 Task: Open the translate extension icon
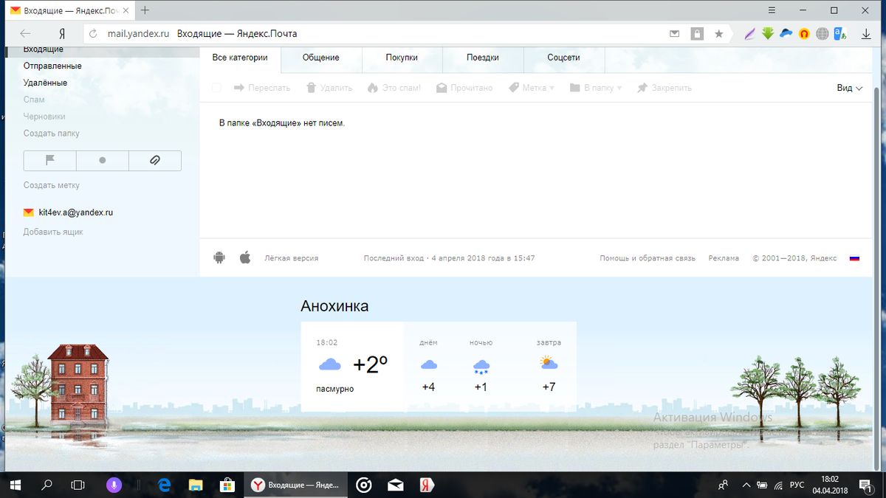840,33
